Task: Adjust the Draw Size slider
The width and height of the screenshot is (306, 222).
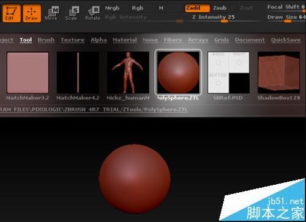Action: click(x=286, y=18)
